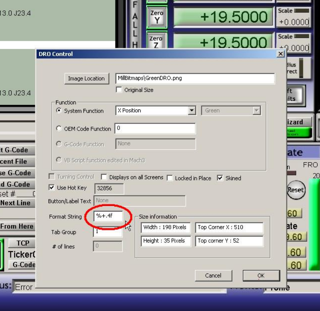This screenshot has width=320, height=311.
Task: Open the X Position function dropdown
Action: click(191, 111)
